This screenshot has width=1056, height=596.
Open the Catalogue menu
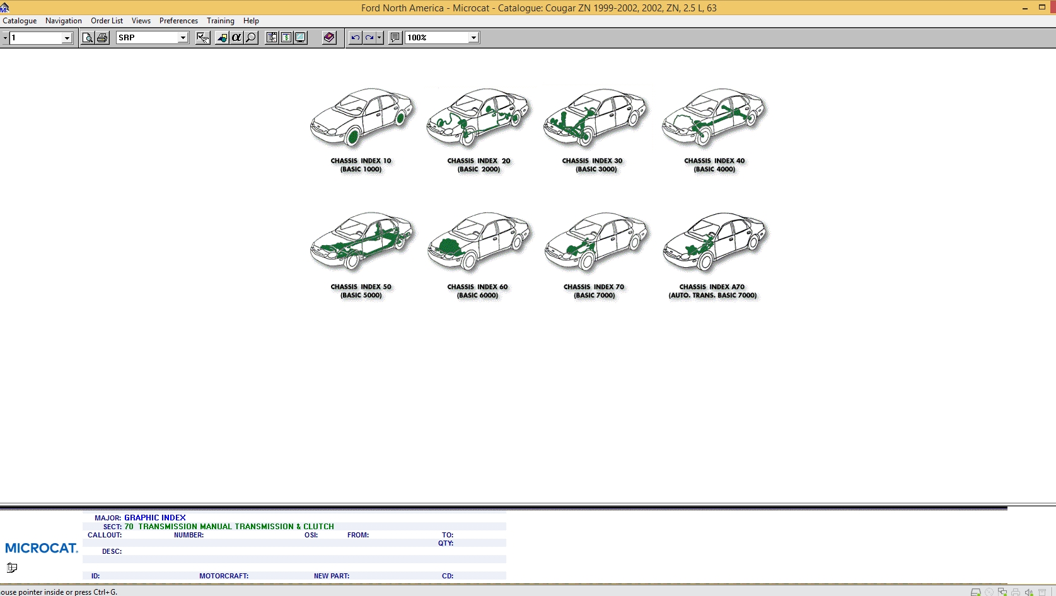tap(20, 21)
